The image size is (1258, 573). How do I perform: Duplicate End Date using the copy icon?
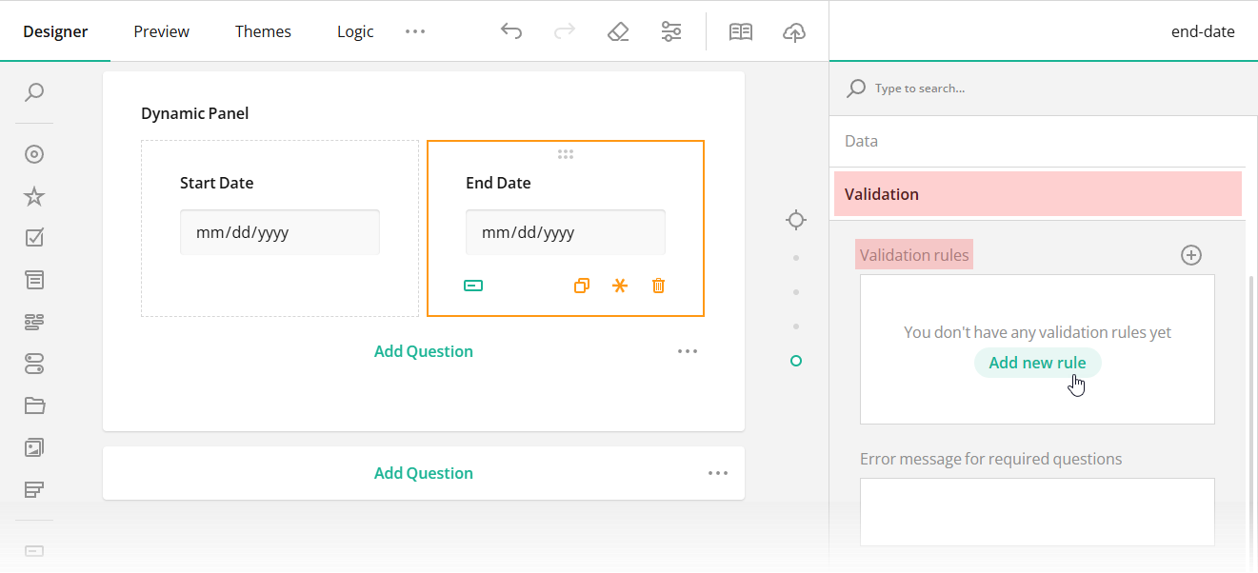coord(582,285)
